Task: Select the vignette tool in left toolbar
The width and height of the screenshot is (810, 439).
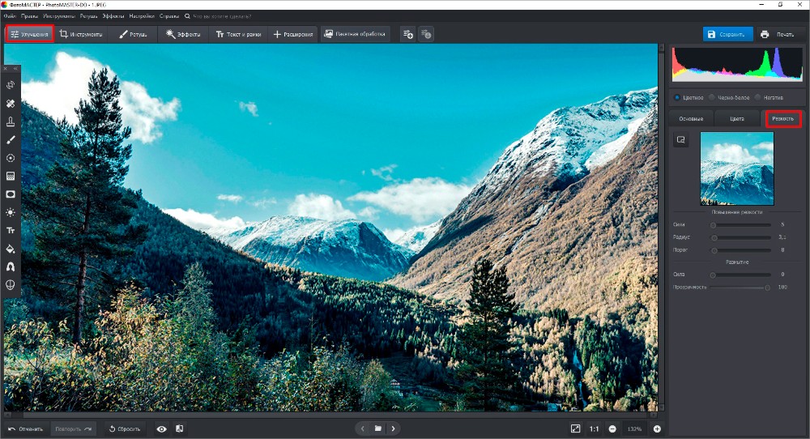Action: (x=11, y=194)
